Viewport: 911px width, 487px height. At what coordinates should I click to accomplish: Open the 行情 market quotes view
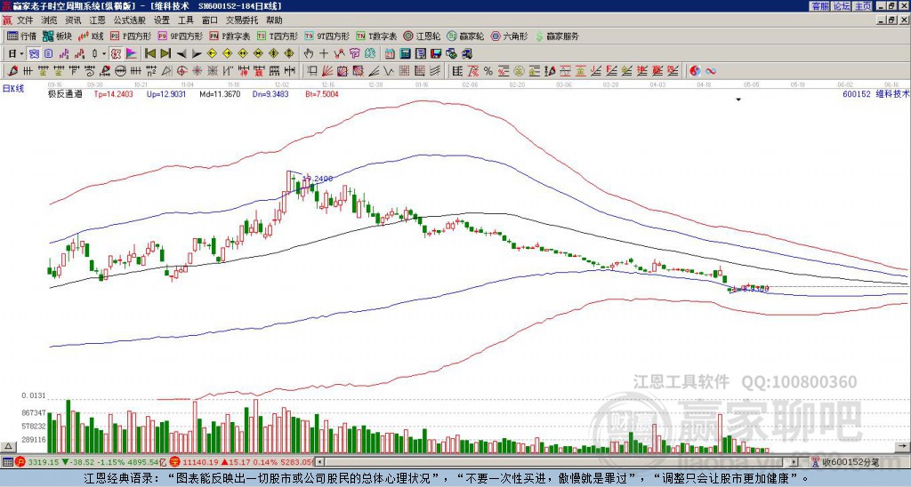(x=22, y=36)
